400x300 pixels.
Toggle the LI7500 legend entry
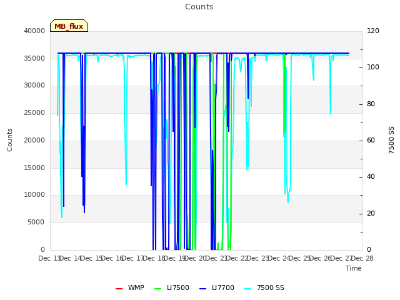point(172,287)
